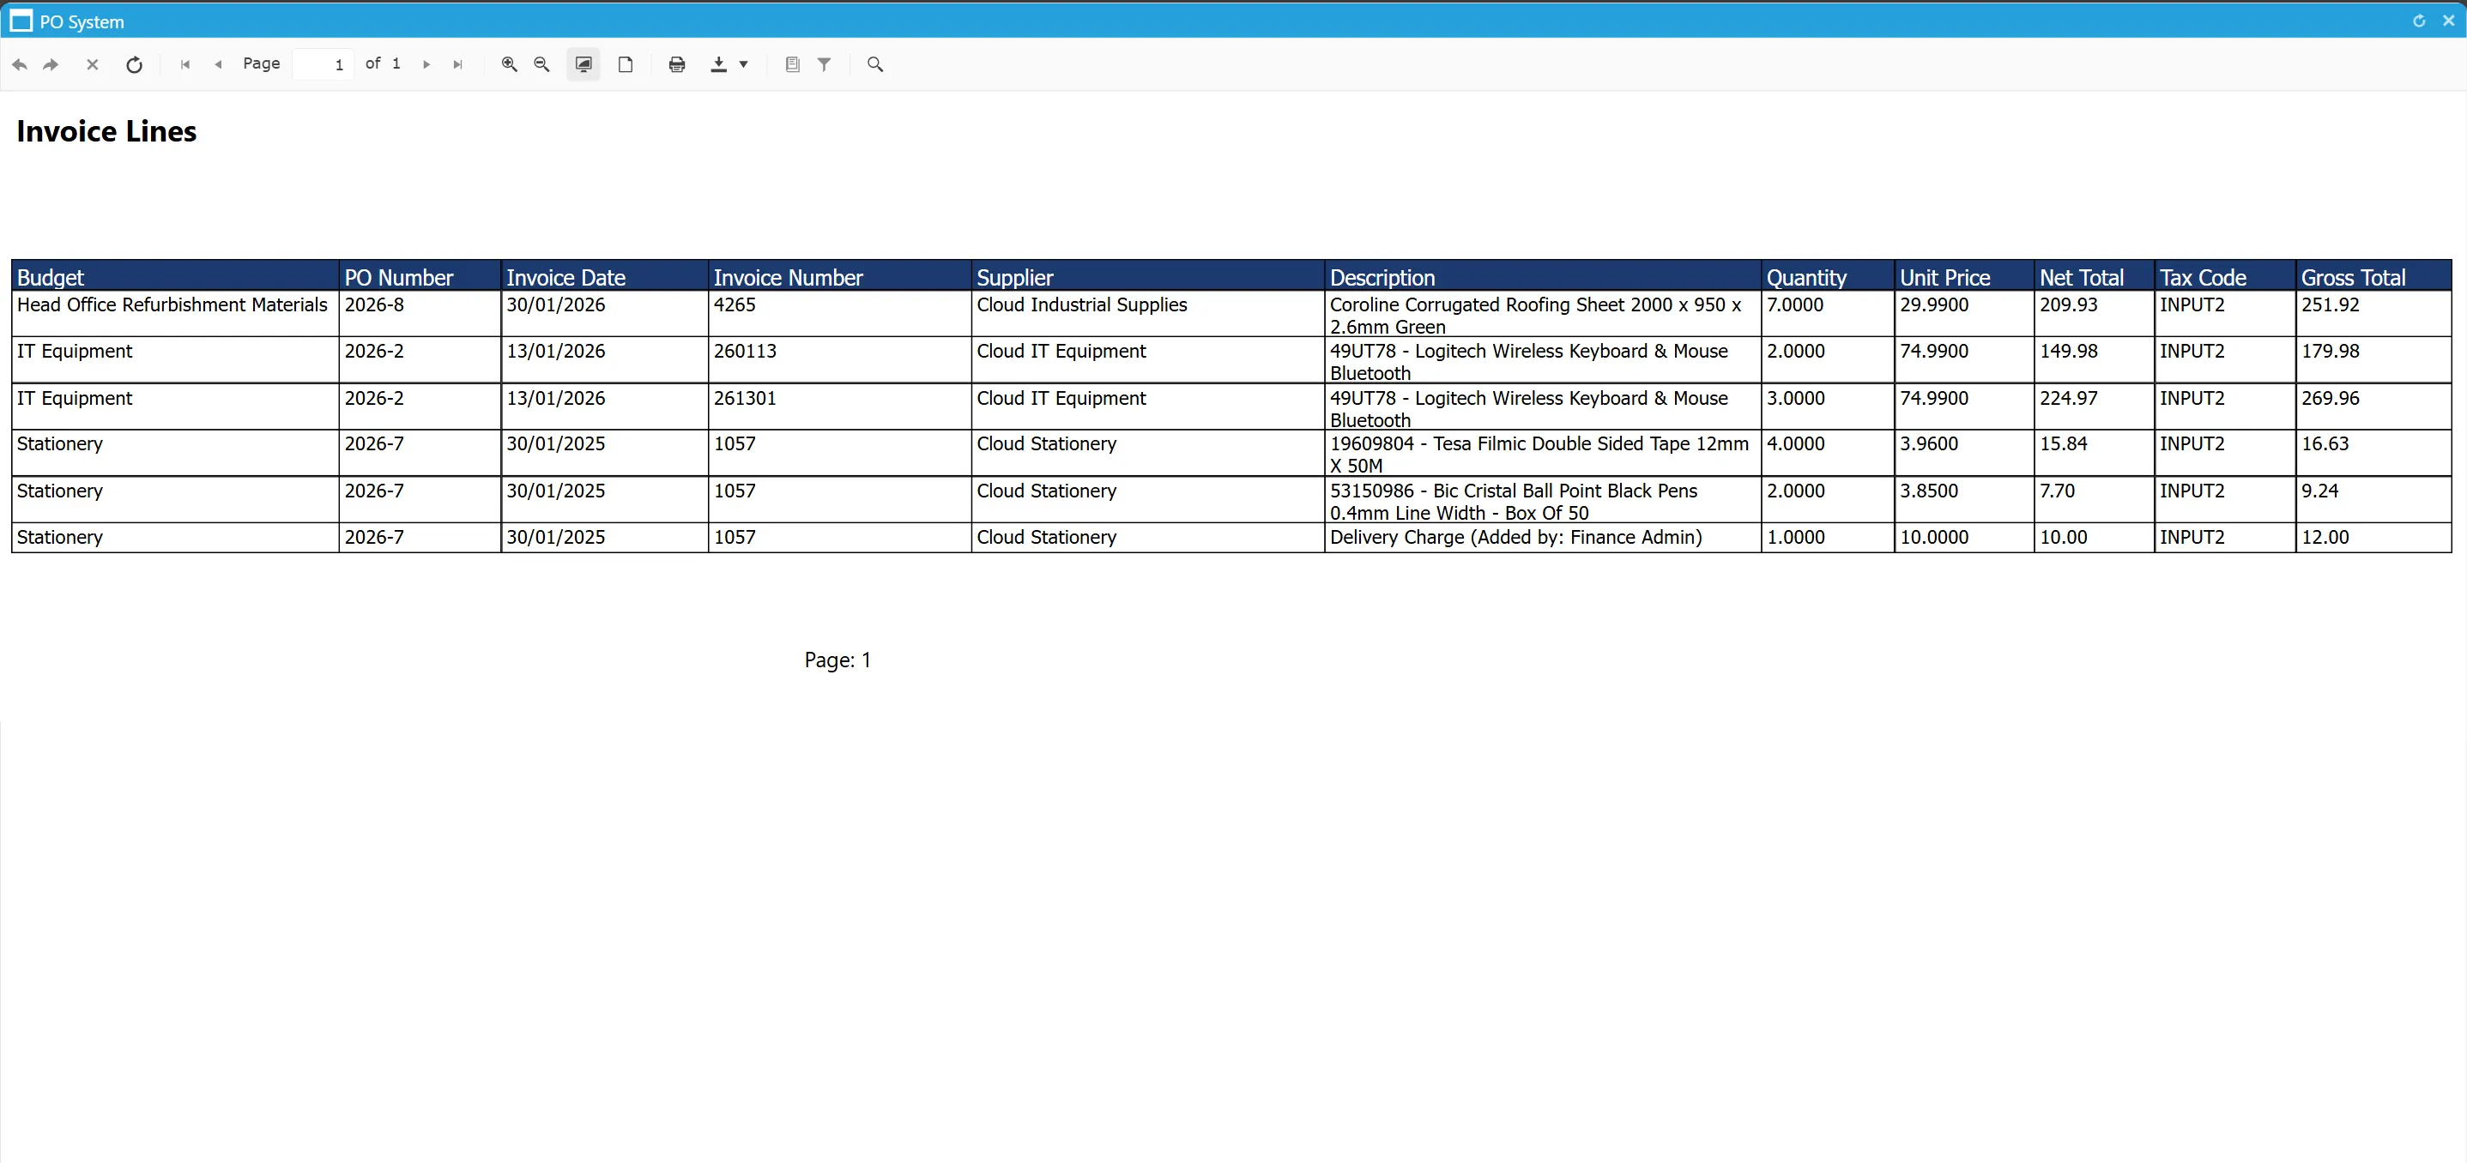
Task: Zoom out of the report
Action: pos(541,64)
